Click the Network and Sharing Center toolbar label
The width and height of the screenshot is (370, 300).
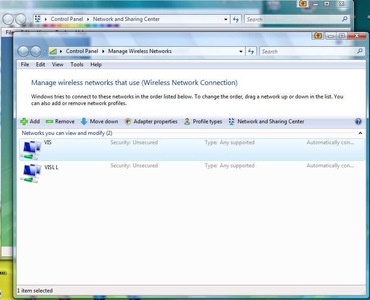pos(271,122)
